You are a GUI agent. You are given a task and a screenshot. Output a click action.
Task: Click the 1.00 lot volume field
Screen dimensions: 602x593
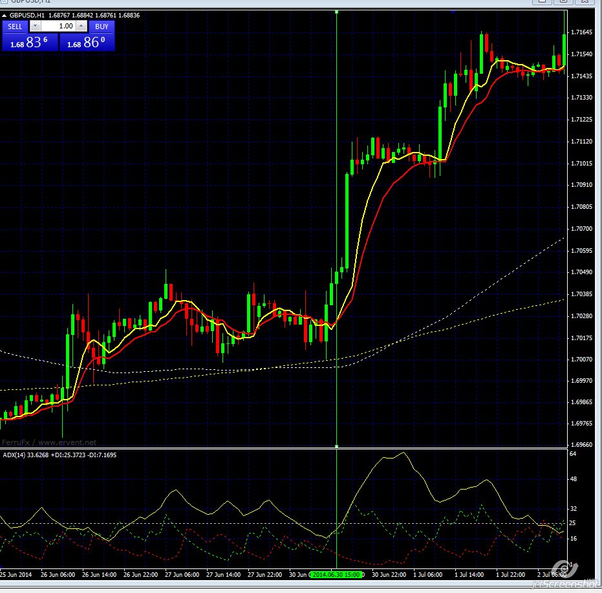click(x=58, y=26)
